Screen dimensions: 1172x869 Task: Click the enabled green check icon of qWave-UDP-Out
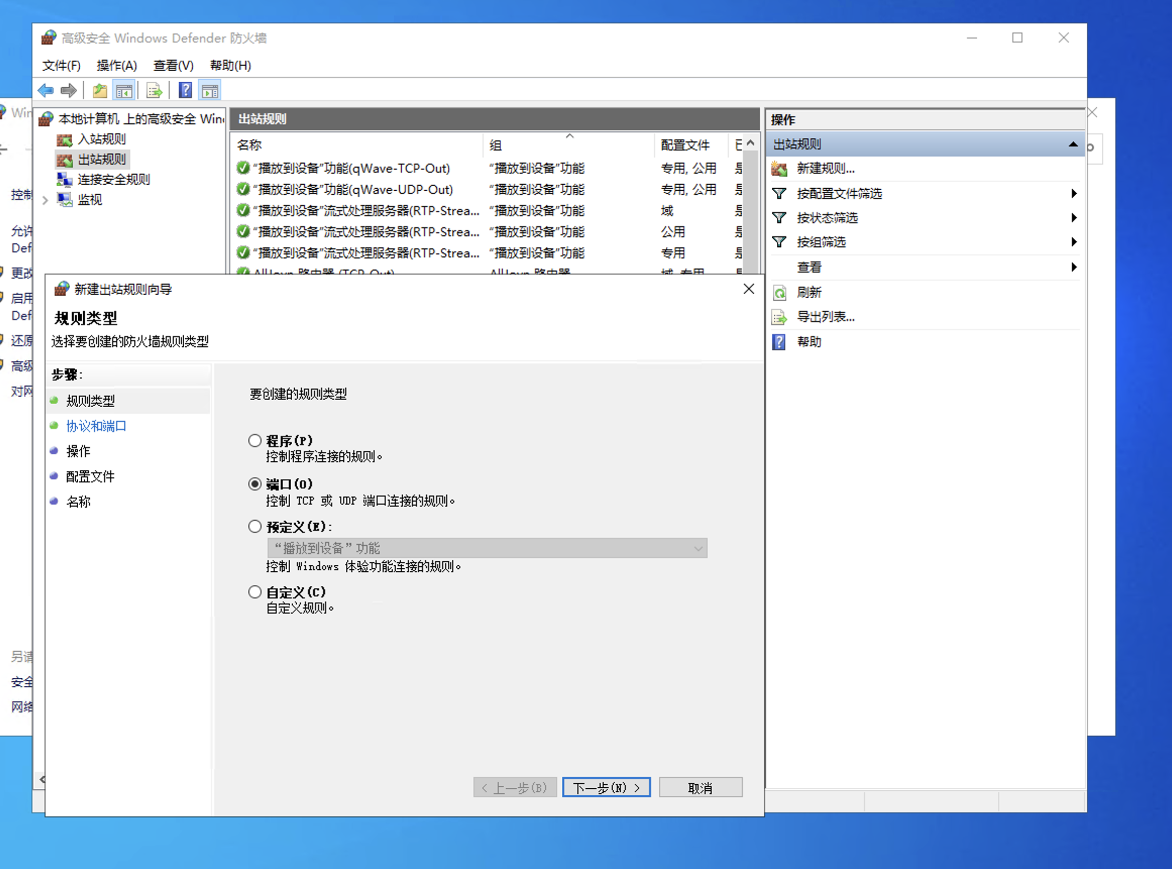coord(243,189)
